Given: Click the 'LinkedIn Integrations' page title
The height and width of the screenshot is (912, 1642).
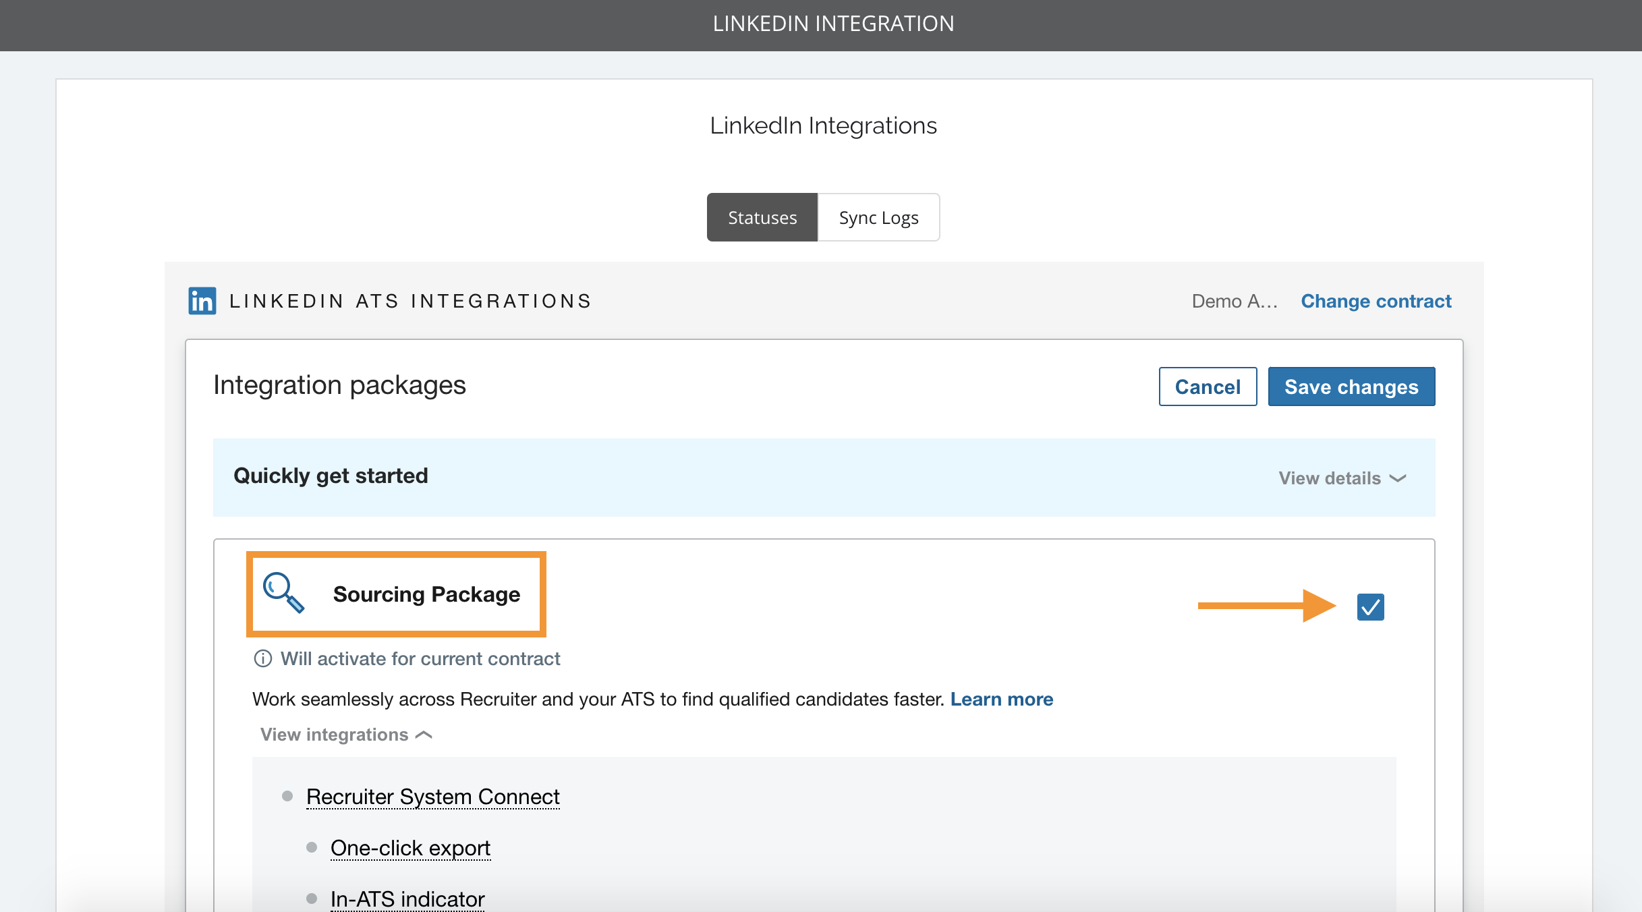Looking at the screenshot, I should pyautogui.click(x=823, y=125).
